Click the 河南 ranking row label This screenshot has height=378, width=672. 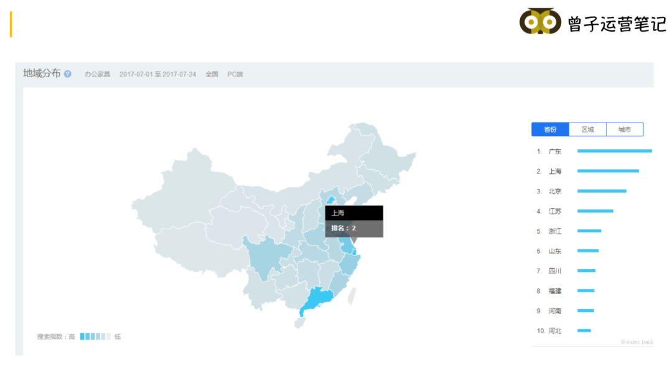click(554, 311)
